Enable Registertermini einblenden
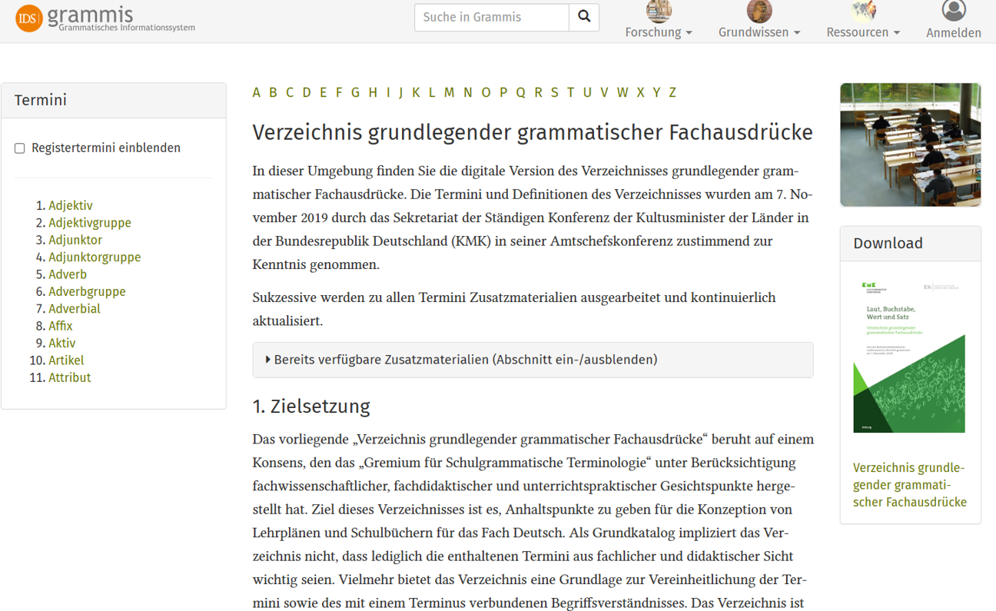This screenshot has height=611, width=996. [19, 148]
